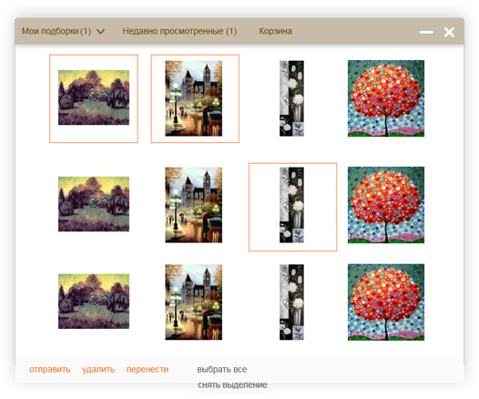Select the red tree painting in bottom row
Screen dimensions: 479x399
click(386, 302)
